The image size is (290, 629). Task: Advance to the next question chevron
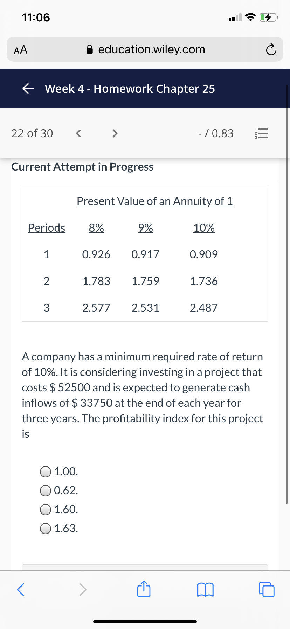[114, 133]
